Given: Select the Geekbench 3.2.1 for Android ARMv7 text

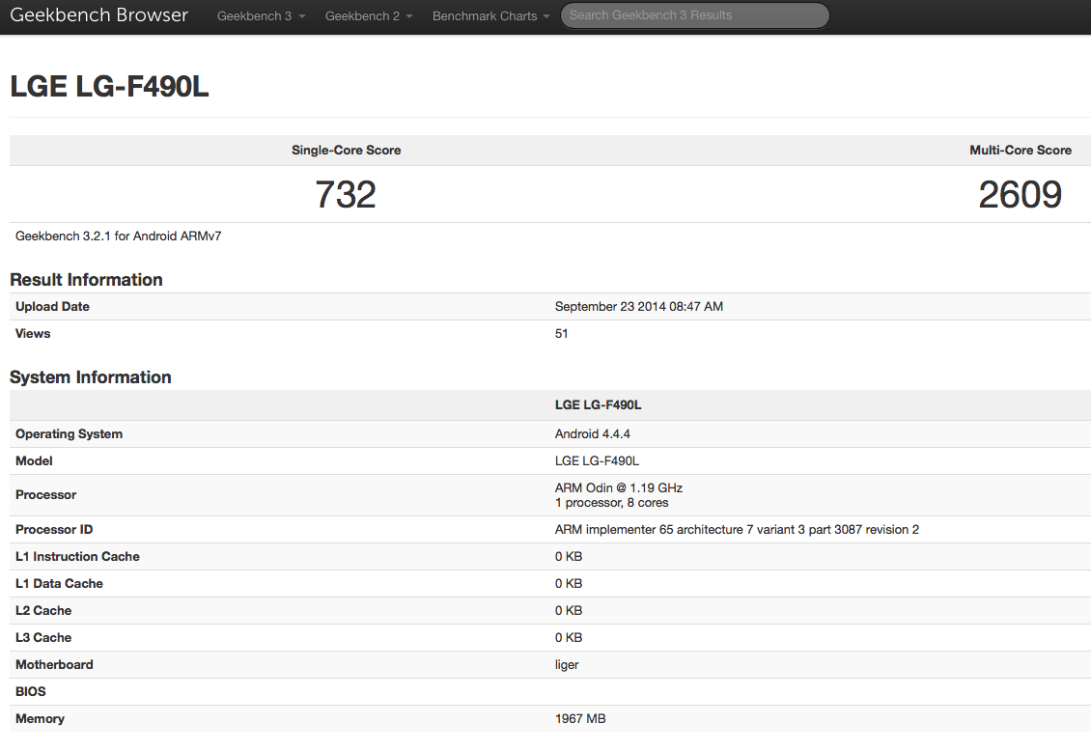Looking at the screenshot, I should pyautogui.click(x=119, y=236).
